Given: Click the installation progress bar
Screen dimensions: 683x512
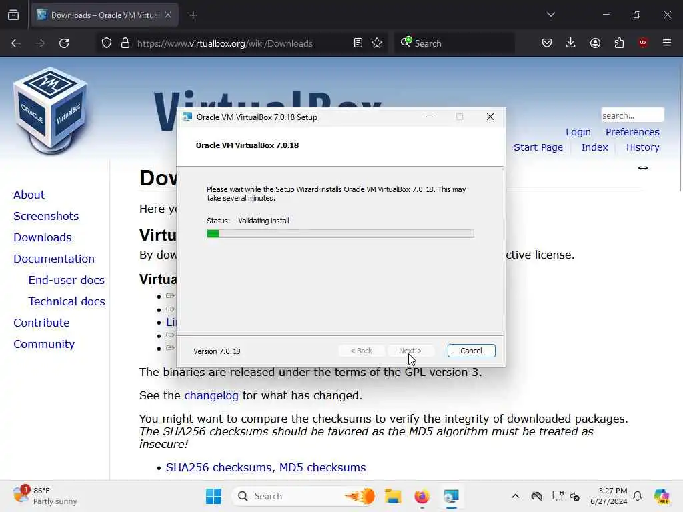Looking at the screenshot, I should pyautogui.click(x=340, y=234).
